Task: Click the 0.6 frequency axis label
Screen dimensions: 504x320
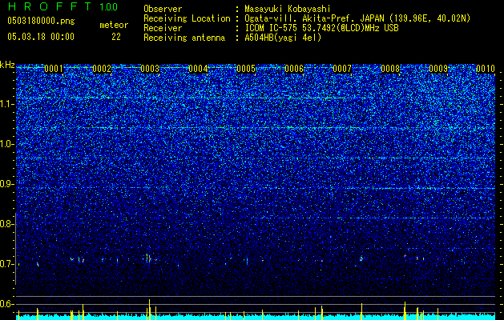Action: click(x=6, y=304)
